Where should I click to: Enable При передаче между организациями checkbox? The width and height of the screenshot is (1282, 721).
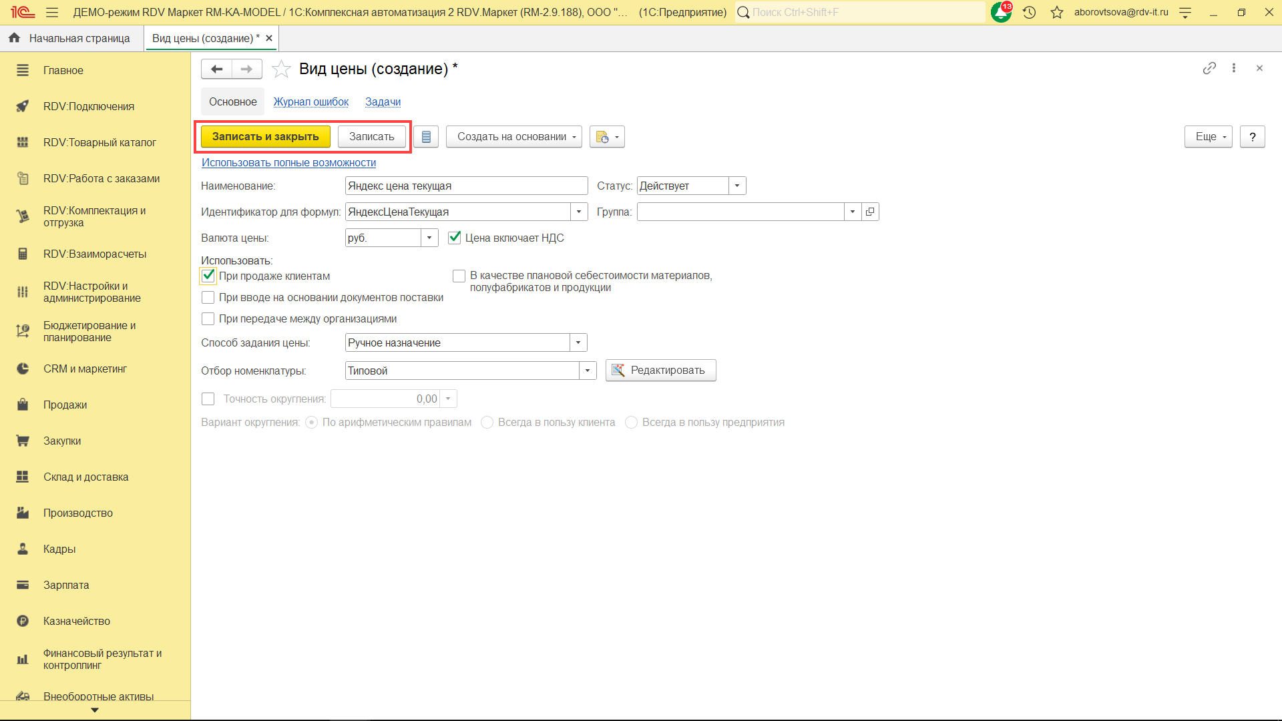click(208, 319)
